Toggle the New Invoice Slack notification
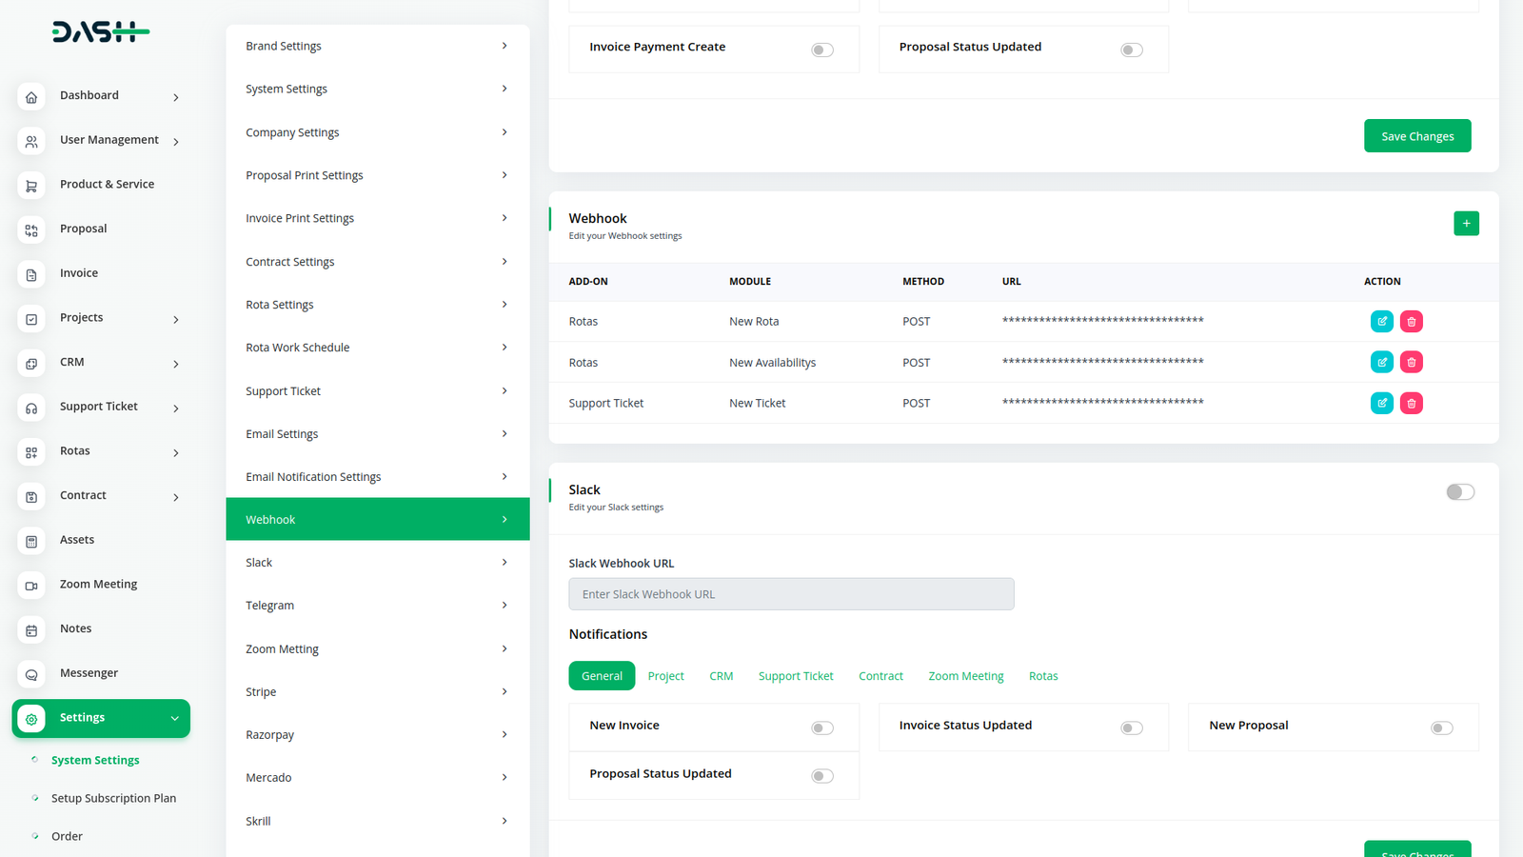 [821, 728]
